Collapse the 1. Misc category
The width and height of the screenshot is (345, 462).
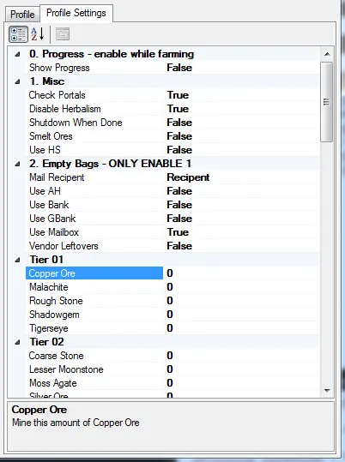(17, 81)
